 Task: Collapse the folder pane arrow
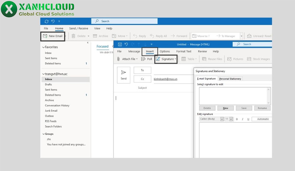pos(88,43)
